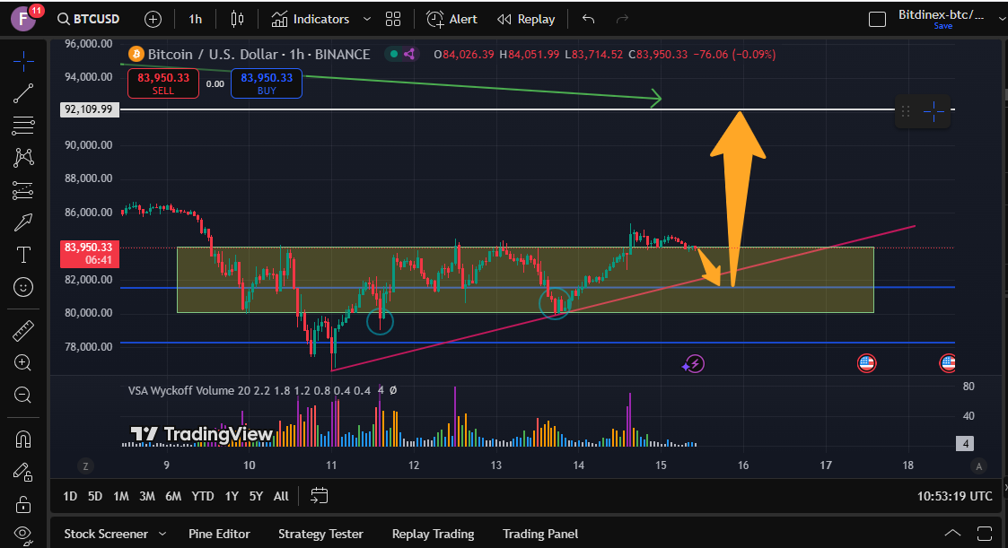This screenshot has height=548, width=1008.
Task: Open the Fibonacci retracement tools
Action: click(x=23, y=126)
